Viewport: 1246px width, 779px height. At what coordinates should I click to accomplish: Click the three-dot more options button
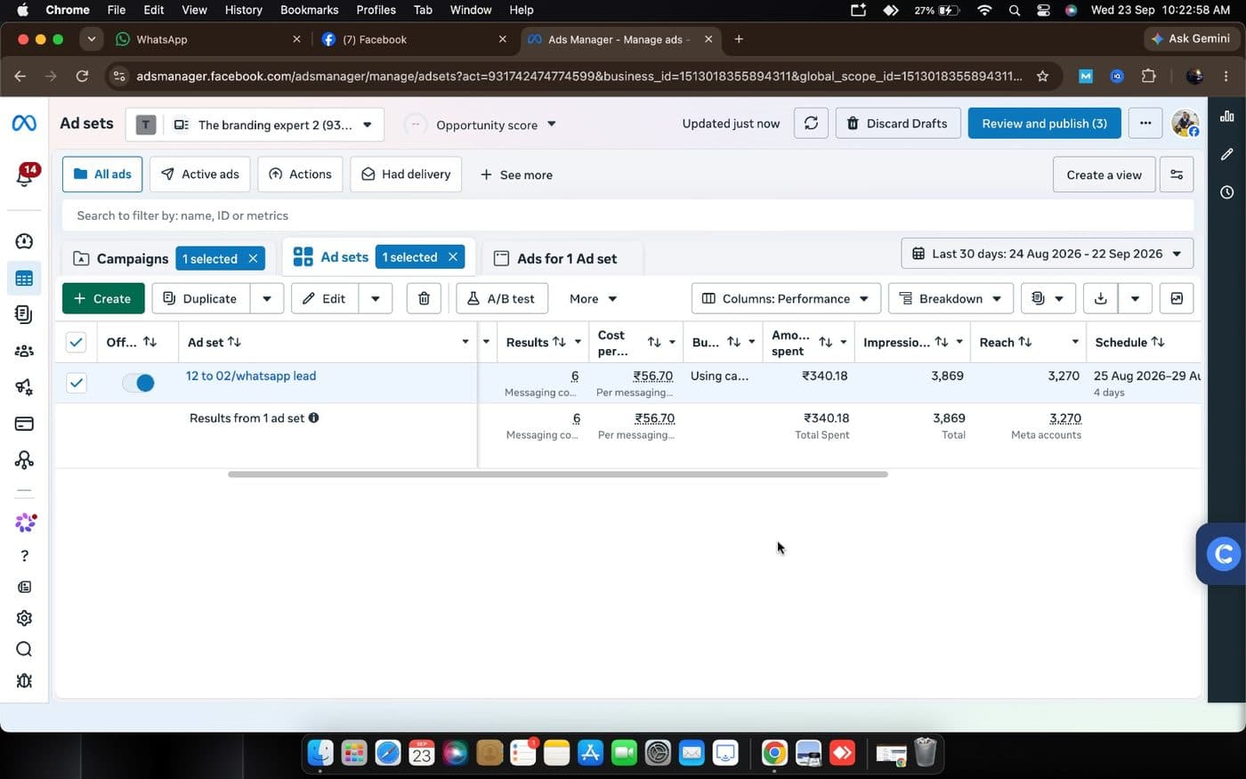[1145, 124]
